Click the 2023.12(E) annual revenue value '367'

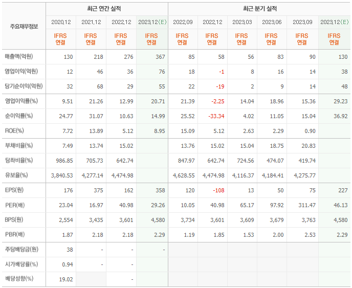(x=160, y=57)
